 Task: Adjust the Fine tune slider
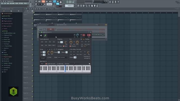click(x=75, y=64)
